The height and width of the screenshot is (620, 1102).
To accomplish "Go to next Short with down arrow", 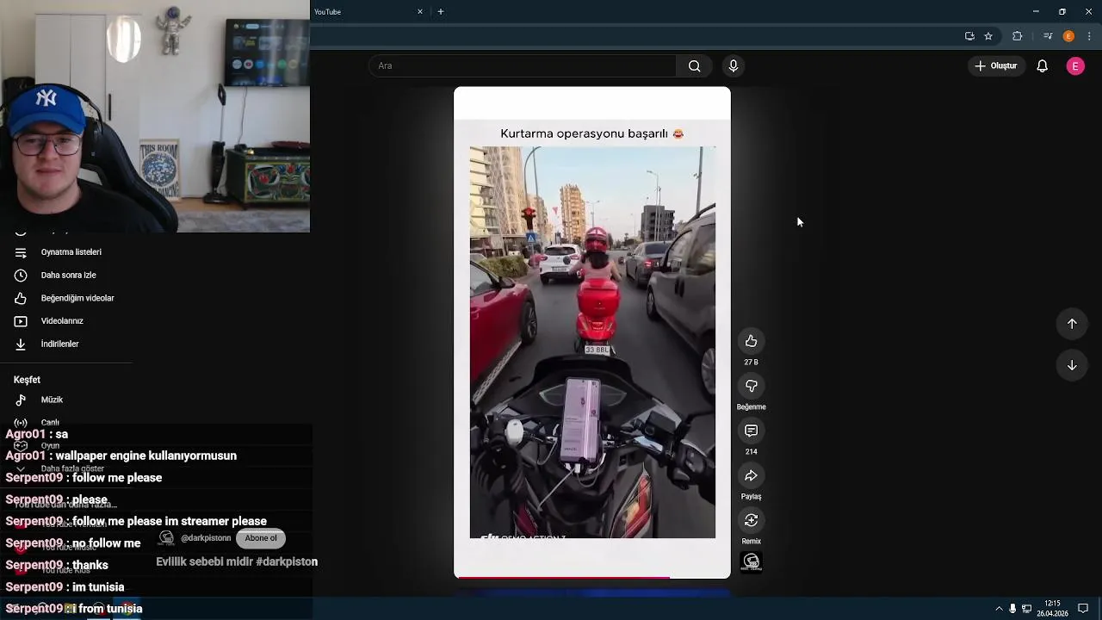I will coord(1072,365).
